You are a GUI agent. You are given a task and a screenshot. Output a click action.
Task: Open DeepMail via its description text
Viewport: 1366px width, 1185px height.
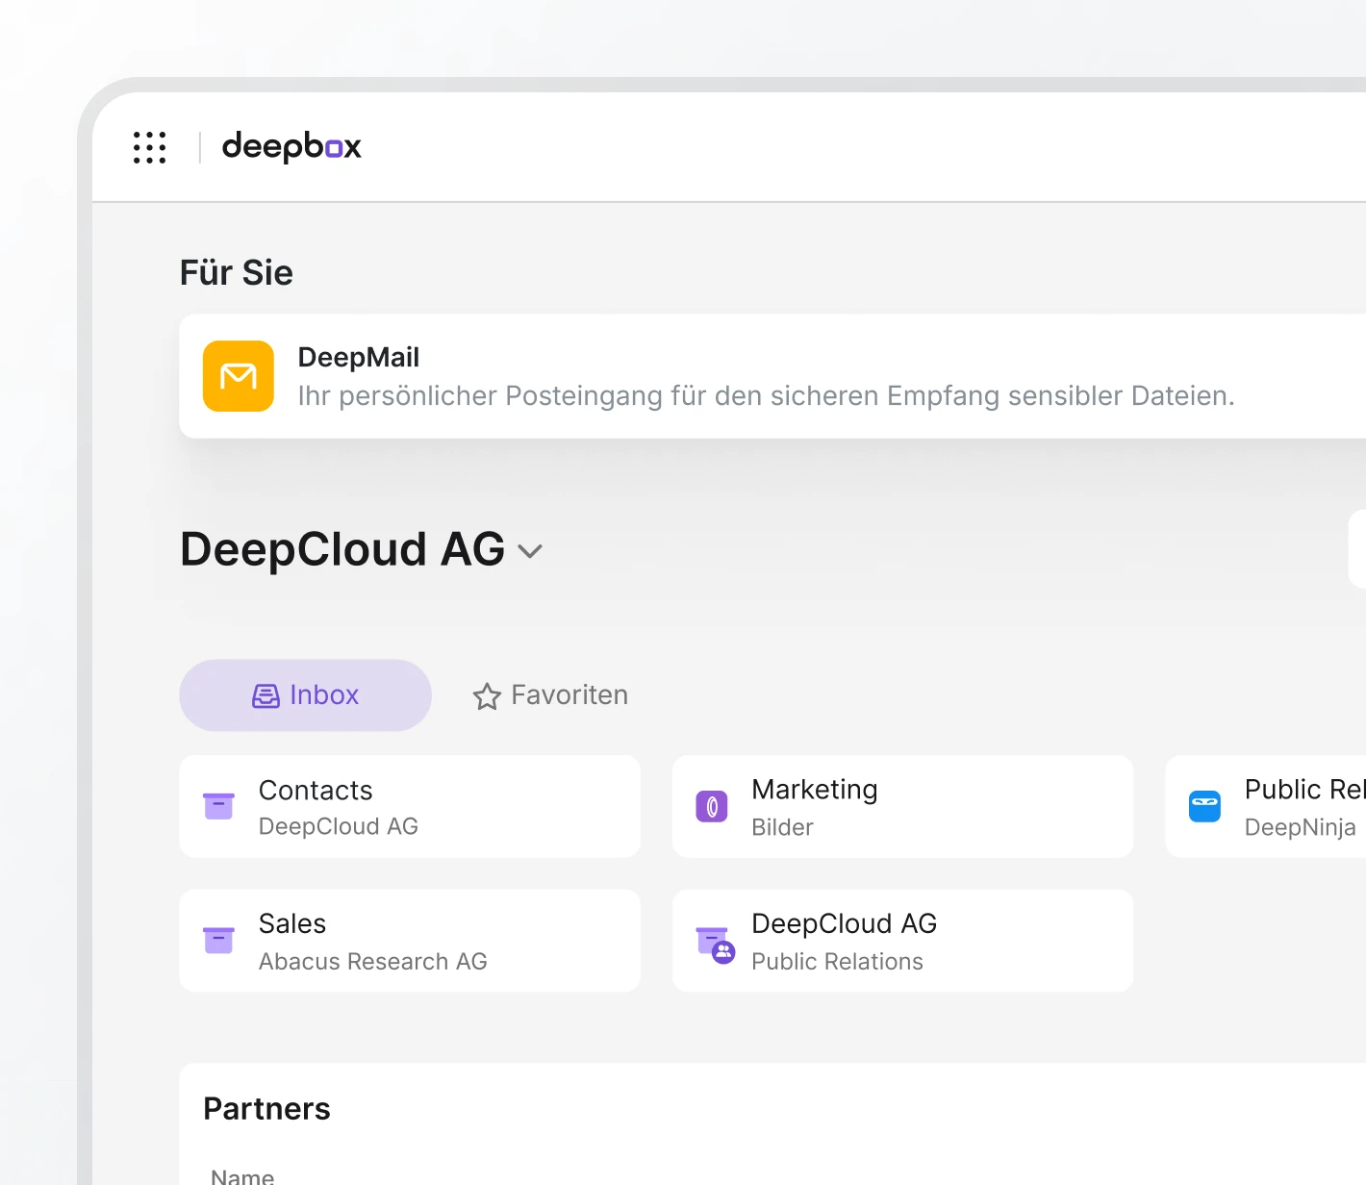tap(766, 396)
